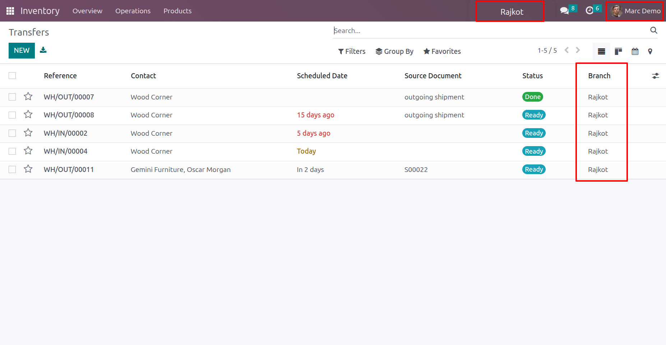Screen dimensions: 666x345
Task: Go to Inventory app home
Action: (40, 11)
